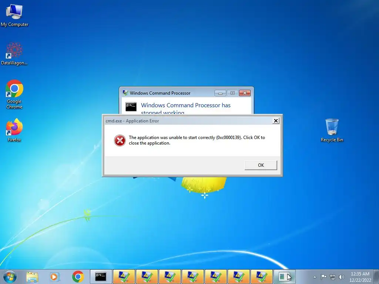The width and height of the screenshot is (379, 284).
Task: Click the error message mentioning 0xc0000139
Action: coord(197,140)
